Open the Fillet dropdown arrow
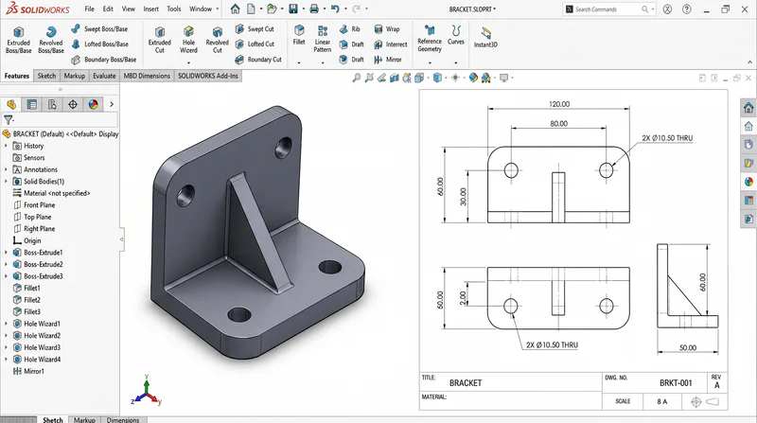This screenshot has height=423, width=757. [299, 62]
